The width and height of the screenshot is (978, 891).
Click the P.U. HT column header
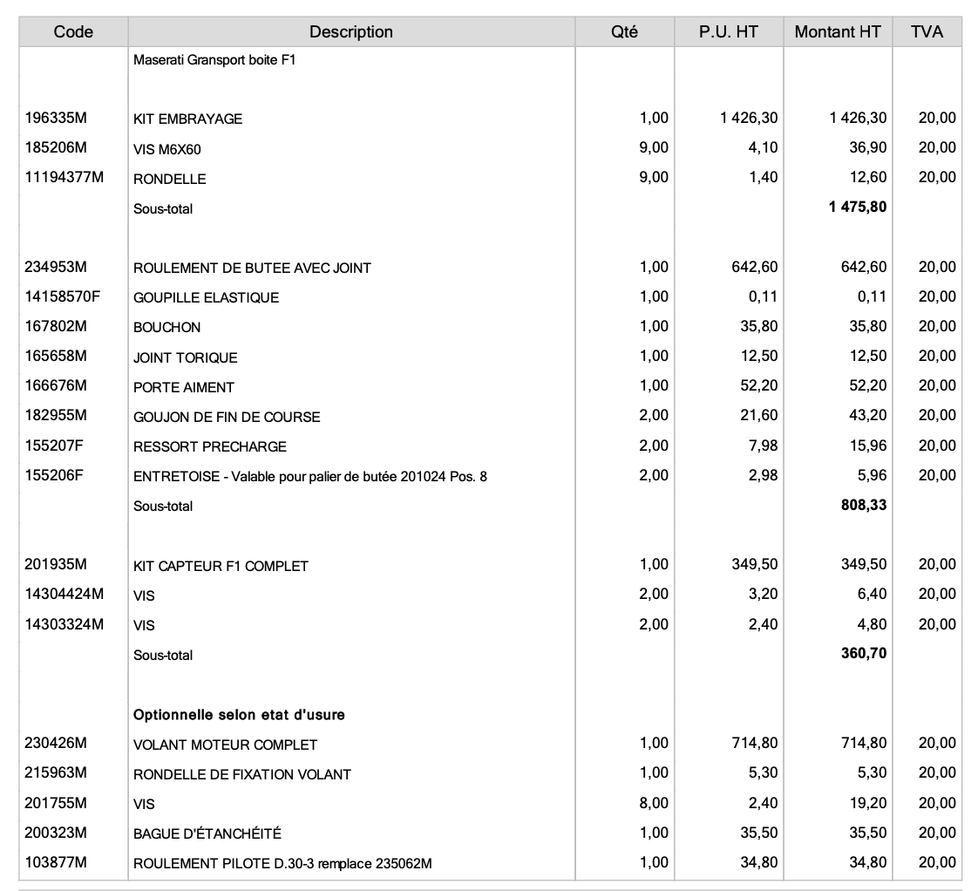pos(729,32)
